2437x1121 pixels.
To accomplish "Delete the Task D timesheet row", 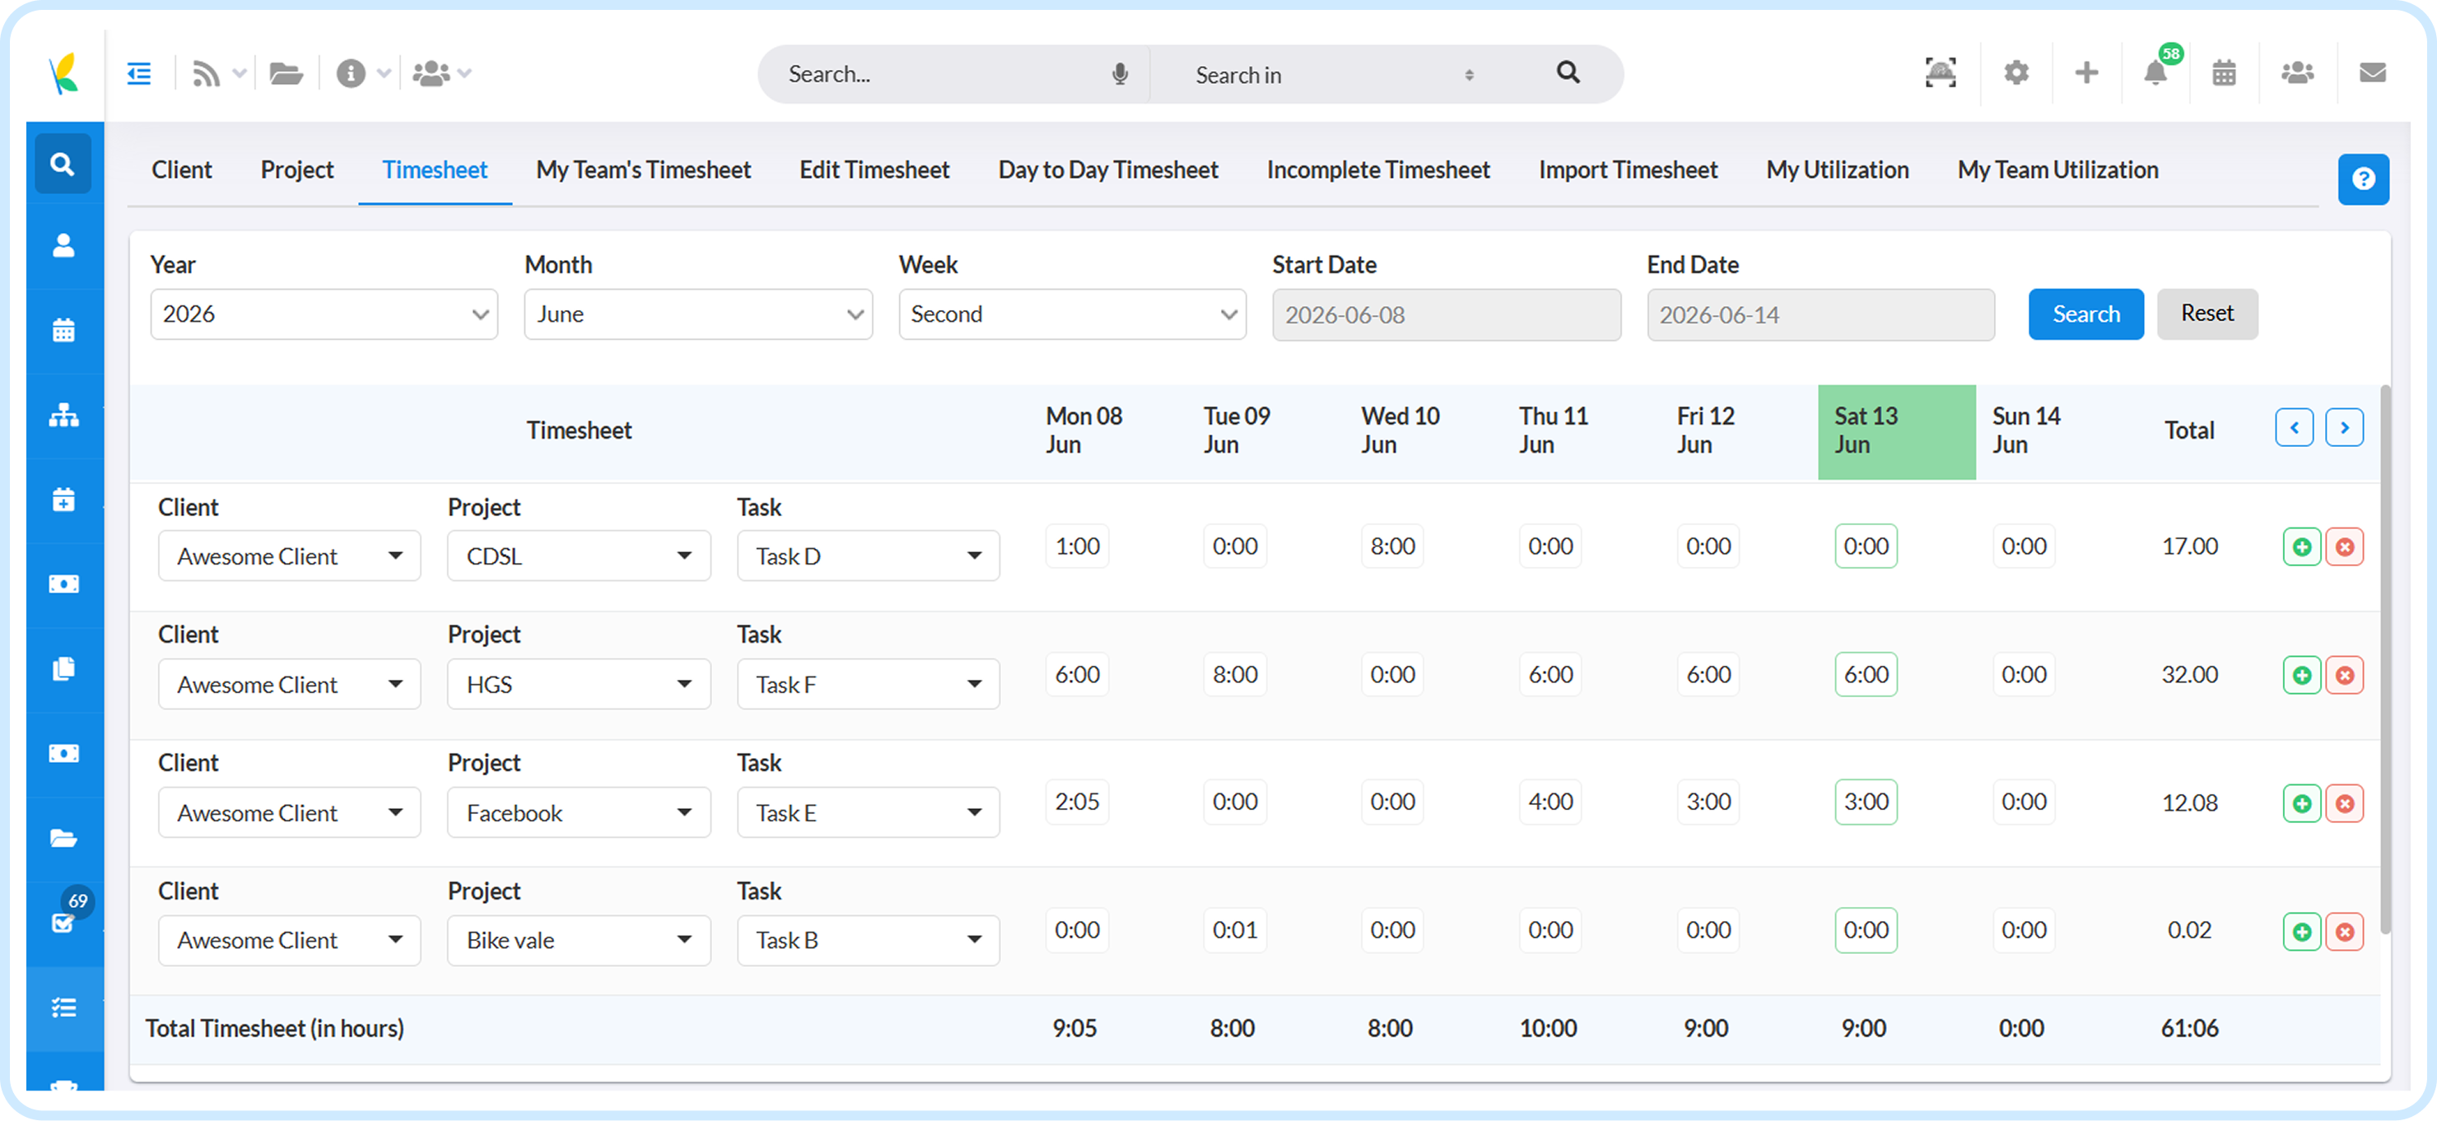I will [x=2344, y=547].
